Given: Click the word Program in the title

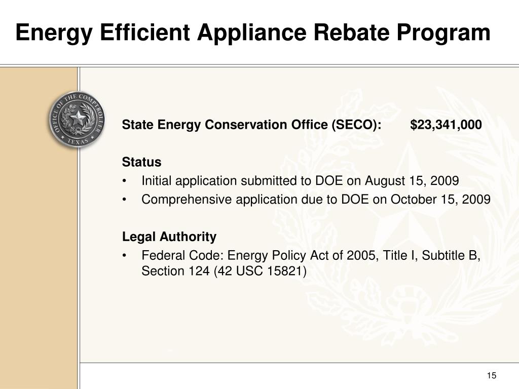Looking at the screenshot, I should click(443, 33).
